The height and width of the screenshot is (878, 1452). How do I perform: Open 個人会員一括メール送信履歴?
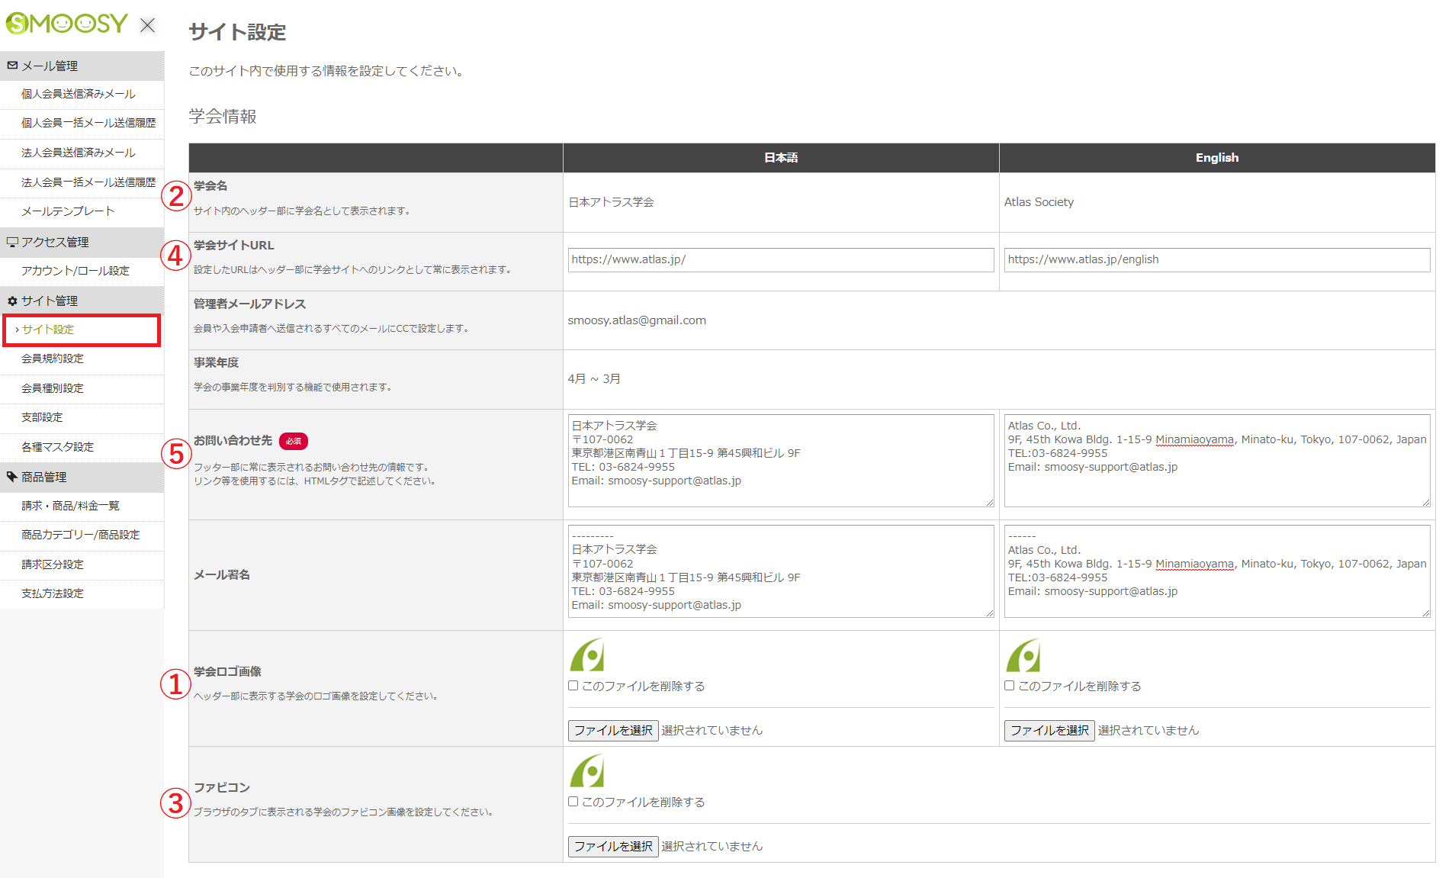tap(82, 123)
